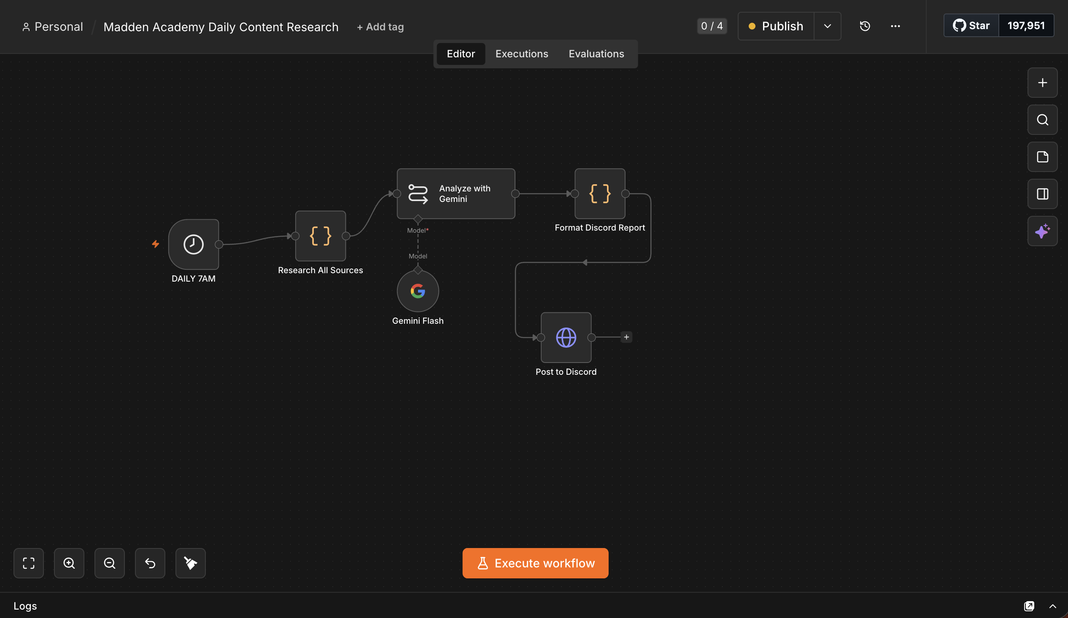Open the add node plus panel button

(x=1042, y=83)
